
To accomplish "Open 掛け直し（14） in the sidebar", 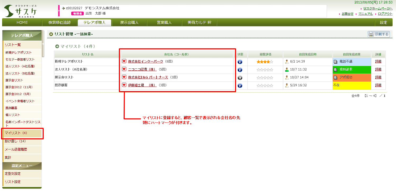I will (x=22, y=141).
